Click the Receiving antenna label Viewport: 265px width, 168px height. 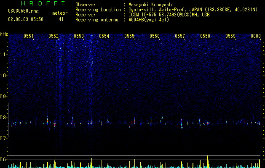click(x=97, y=20)
